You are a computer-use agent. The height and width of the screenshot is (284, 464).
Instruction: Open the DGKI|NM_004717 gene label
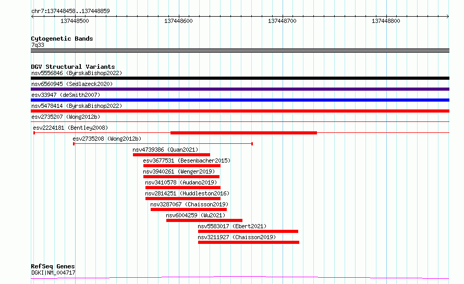(53, 273)
